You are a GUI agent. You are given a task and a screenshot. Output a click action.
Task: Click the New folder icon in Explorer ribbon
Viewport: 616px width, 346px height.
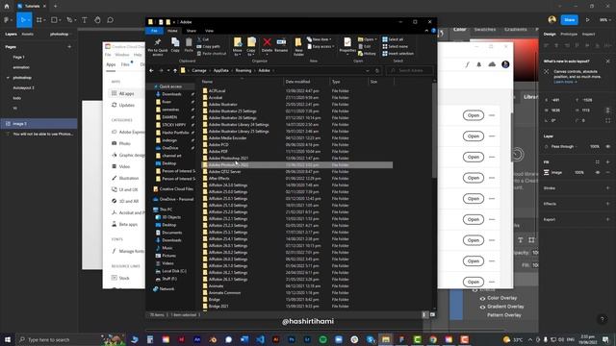[x=298, y=47]
